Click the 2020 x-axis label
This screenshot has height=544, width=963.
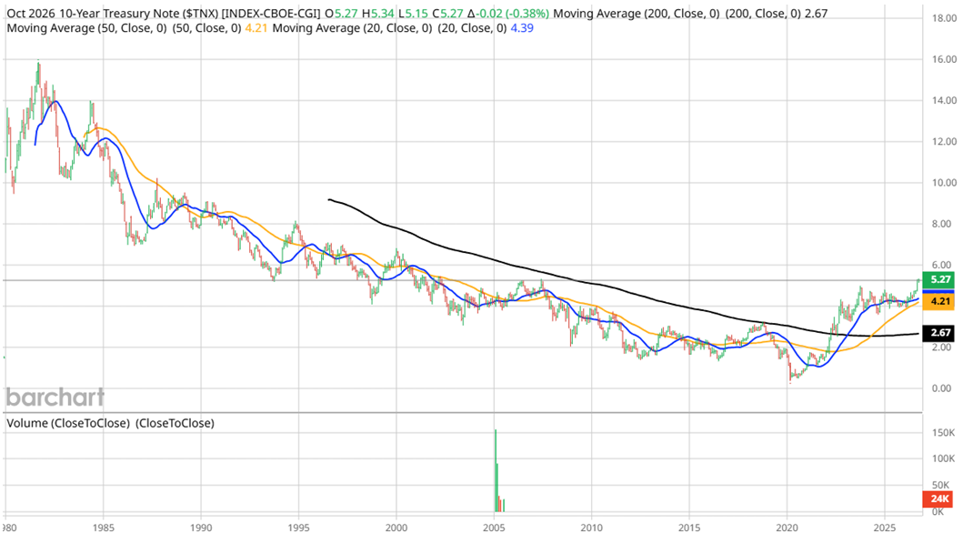click(787, 528)
